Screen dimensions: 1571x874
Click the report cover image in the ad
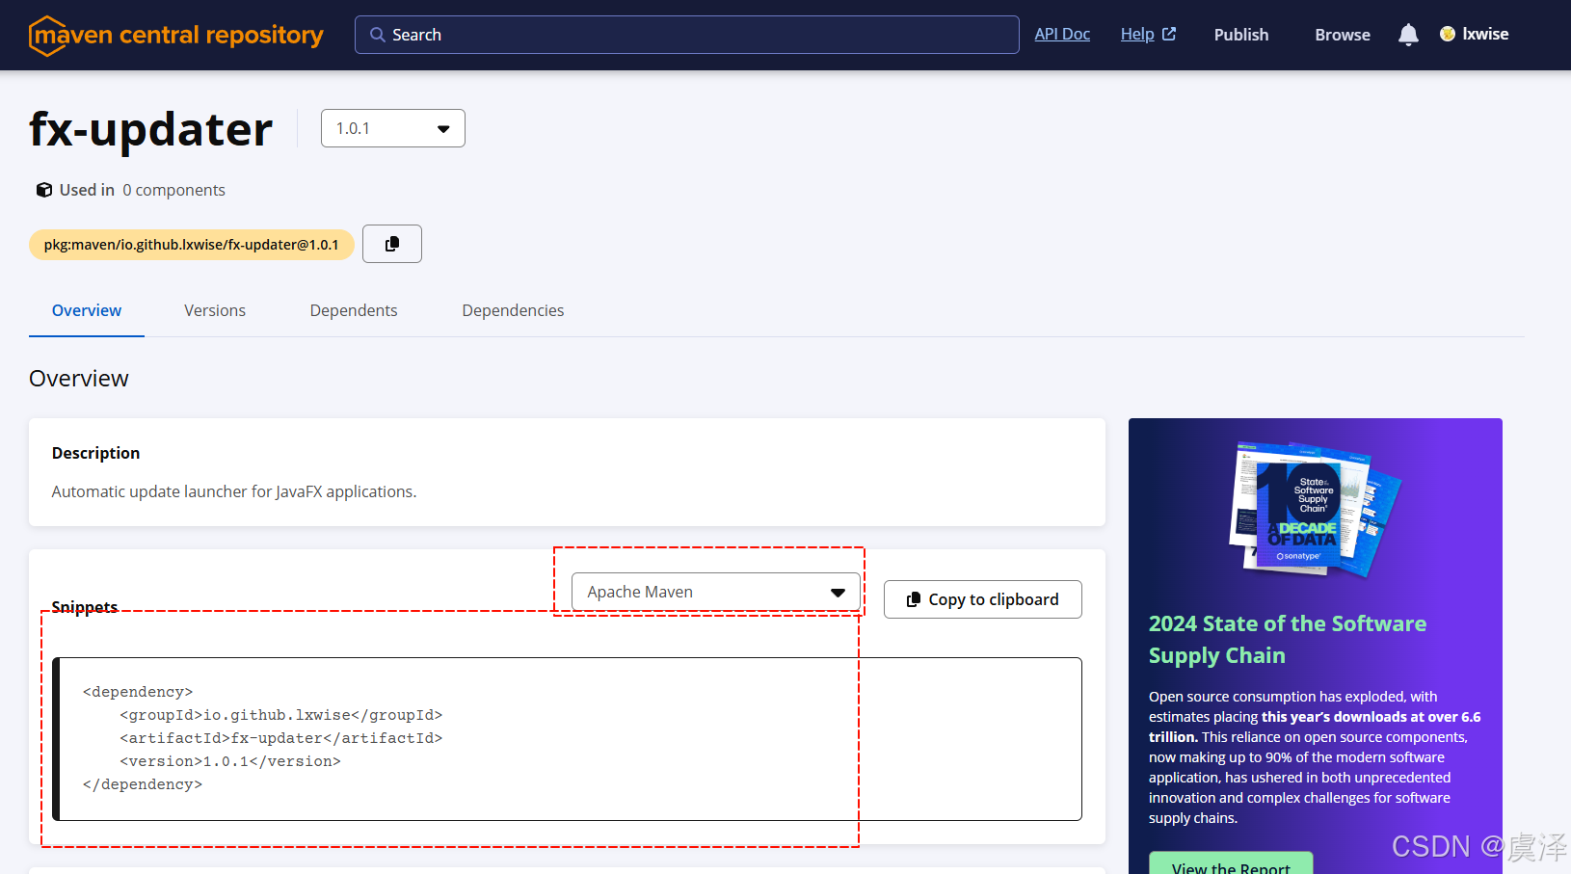pyautogui.click(x=1315, y=509)
